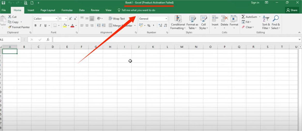Open Cell Styles gallery
The width and height of the screenshot is (302, 131).
pos(203,22)
